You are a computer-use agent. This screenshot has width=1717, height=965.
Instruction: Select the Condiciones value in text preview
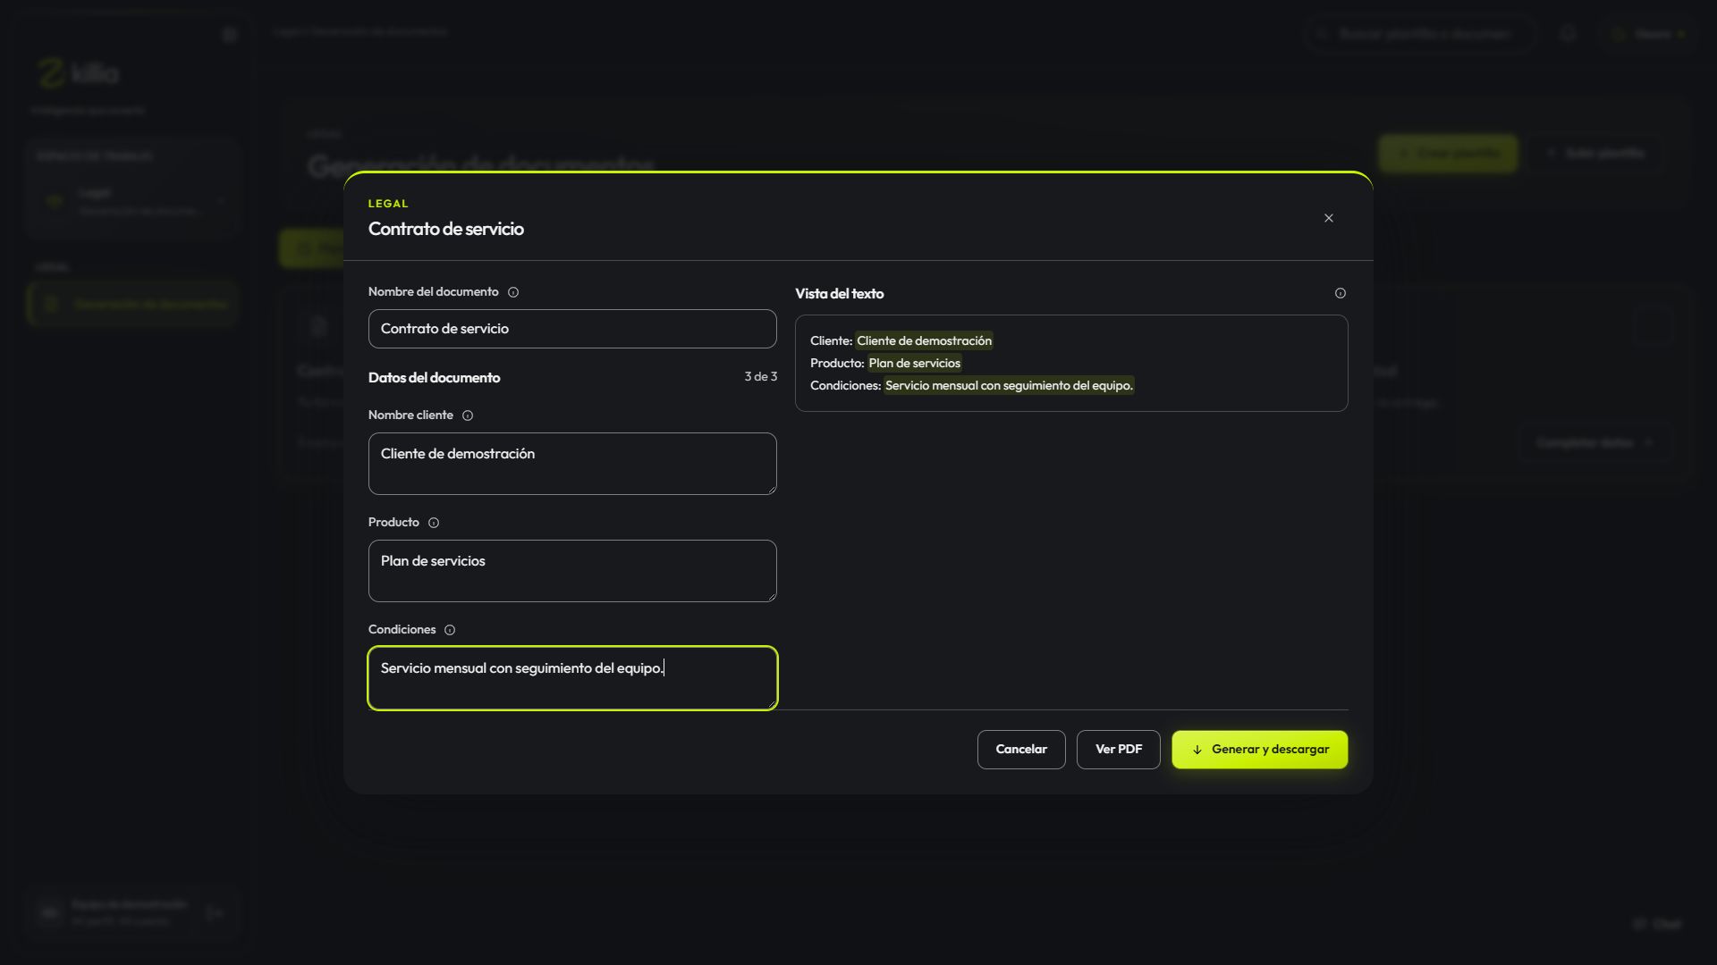point(1009,385)
